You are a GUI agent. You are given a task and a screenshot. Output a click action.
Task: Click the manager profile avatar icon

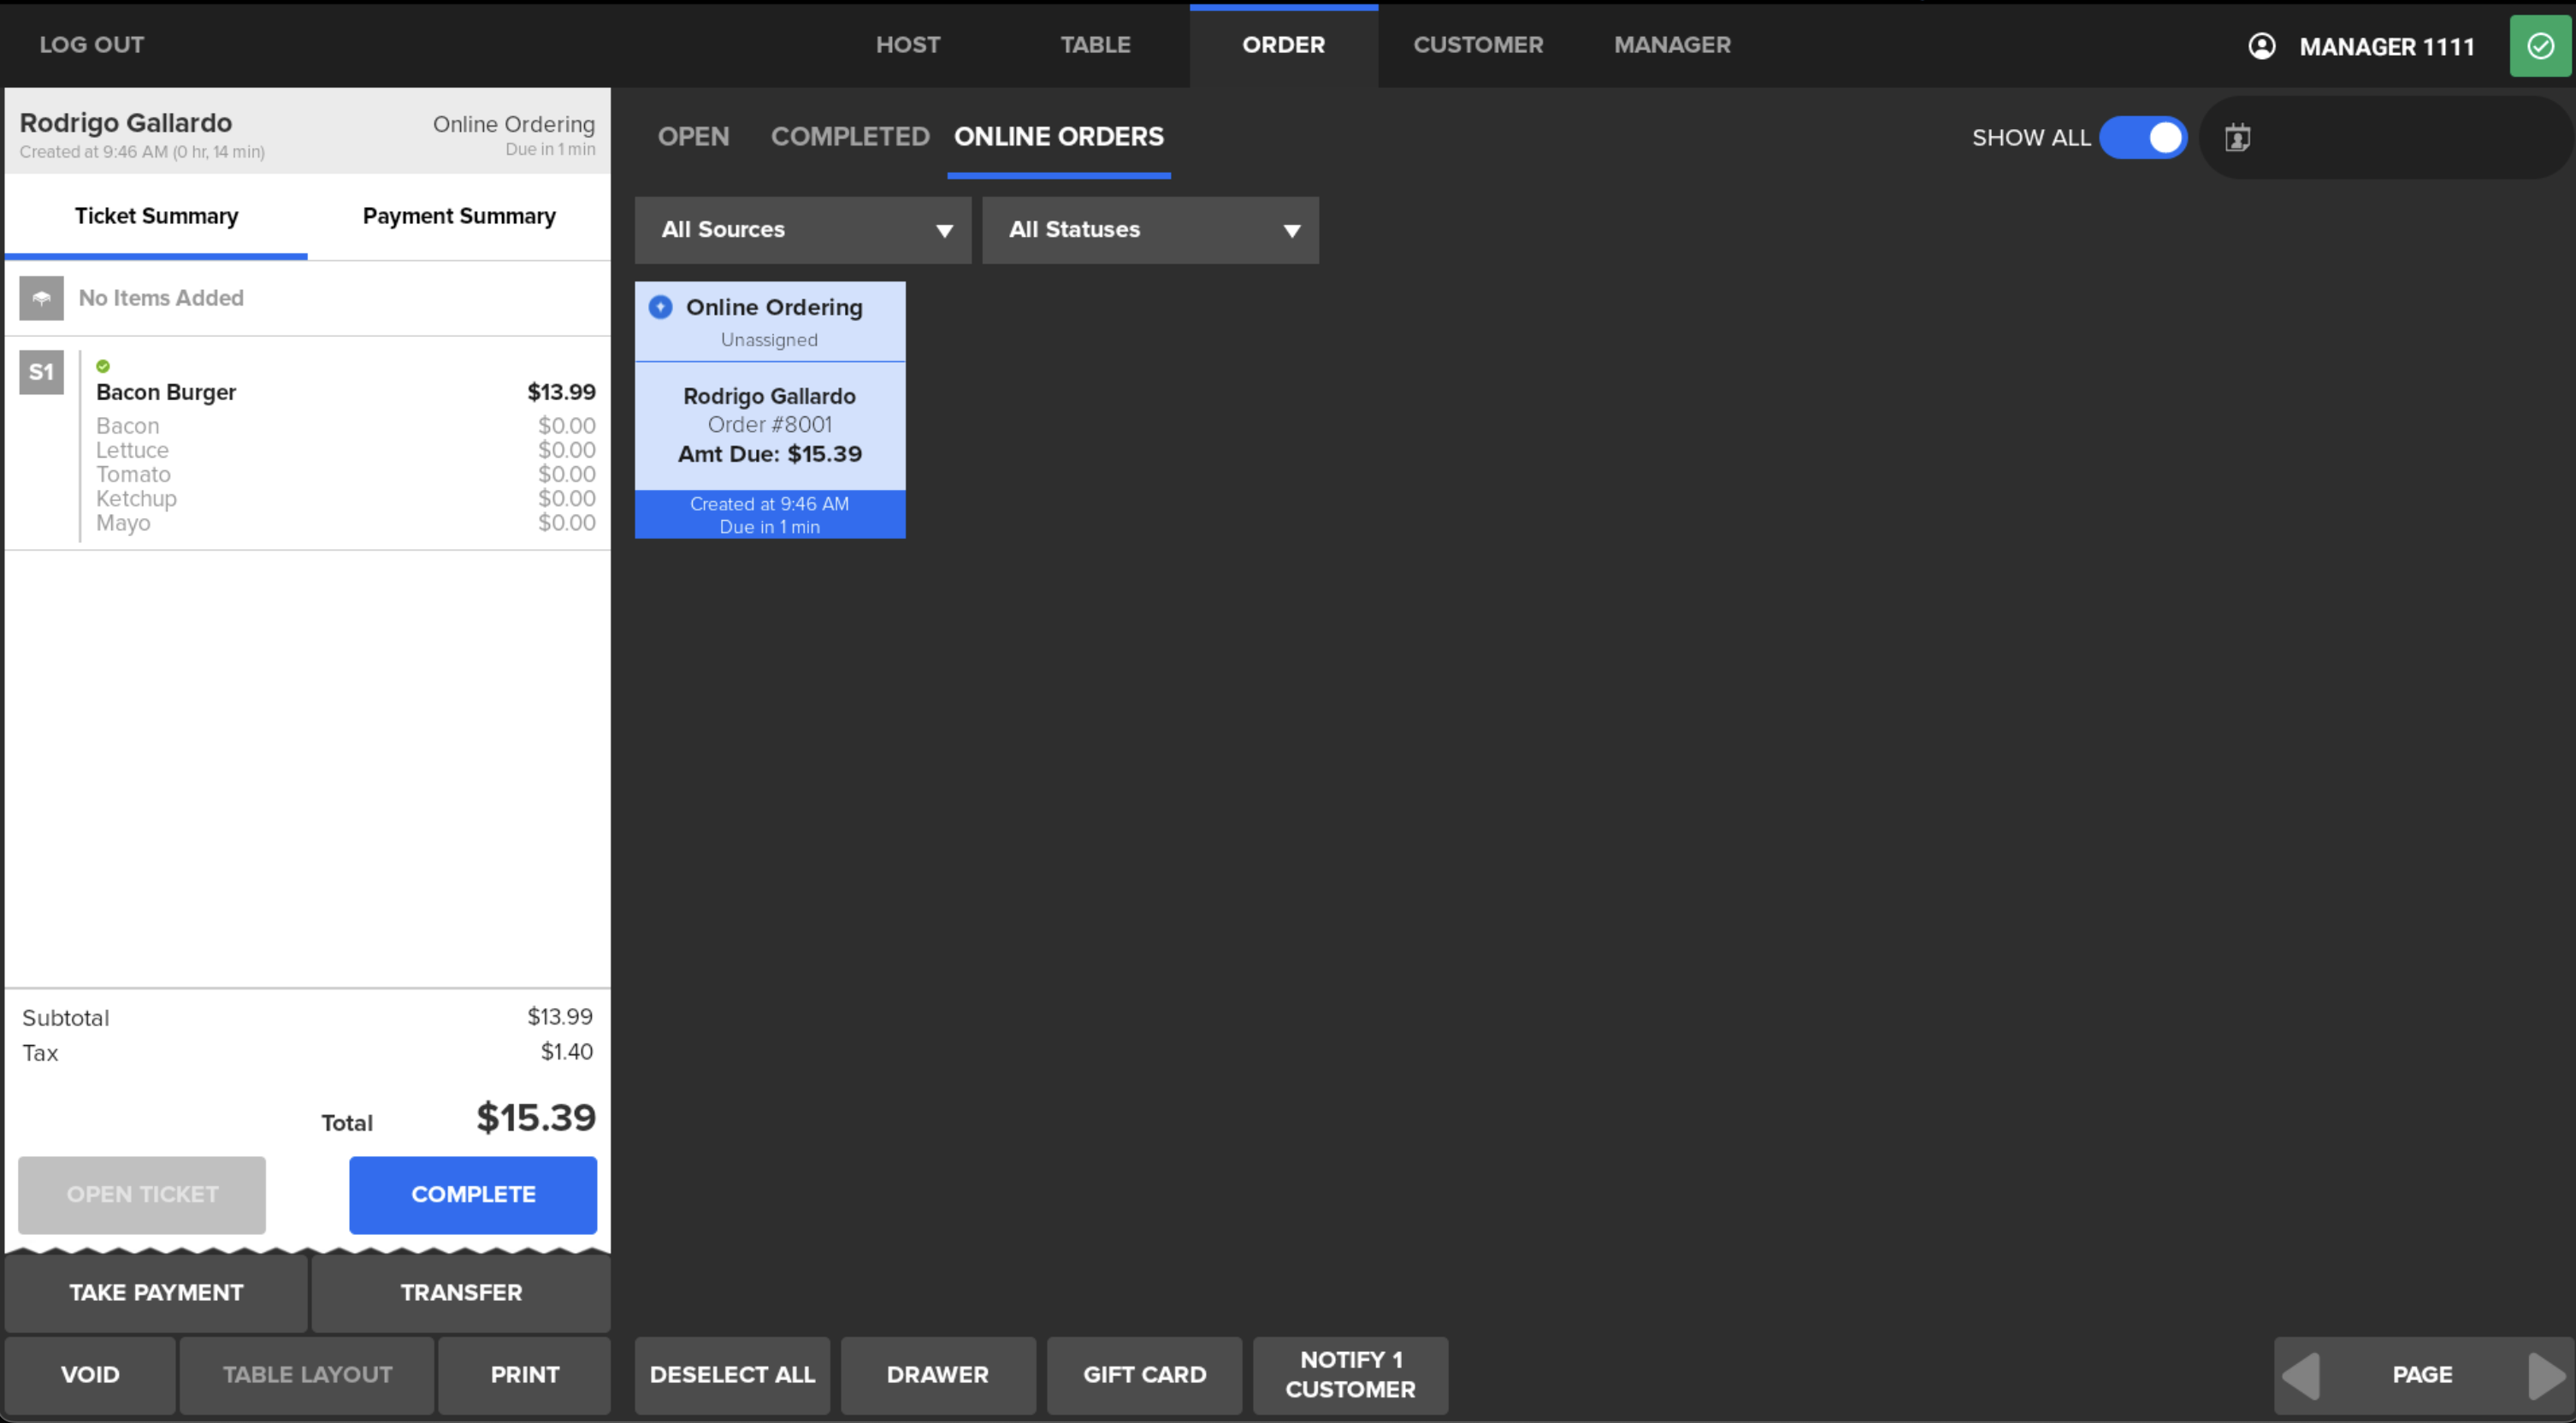coord(2261,45)
